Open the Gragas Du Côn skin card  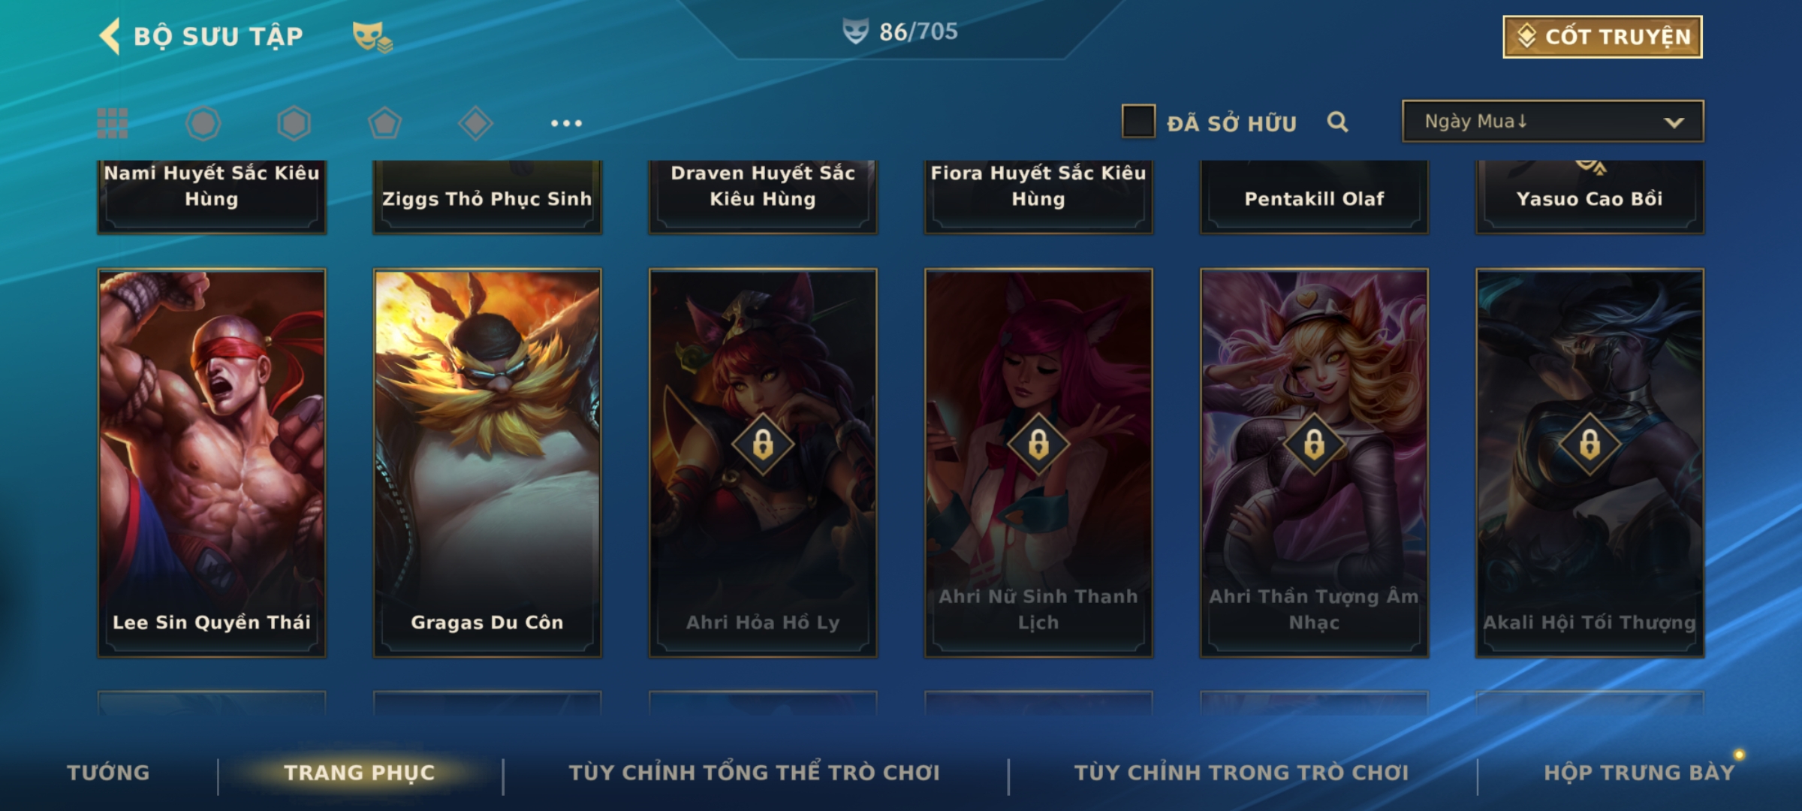click(x=487, y=463)
